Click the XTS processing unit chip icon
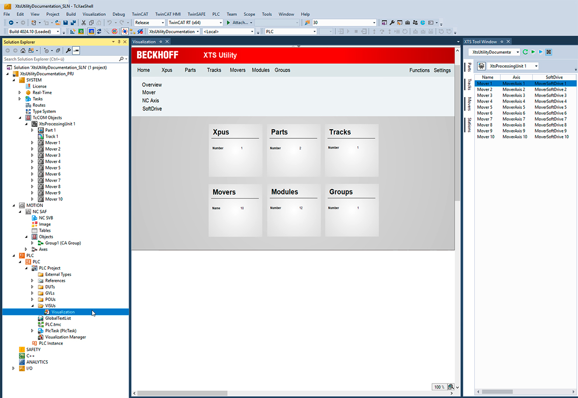The height and width of the screenshot is (398, 578). (x=482, y=66)
